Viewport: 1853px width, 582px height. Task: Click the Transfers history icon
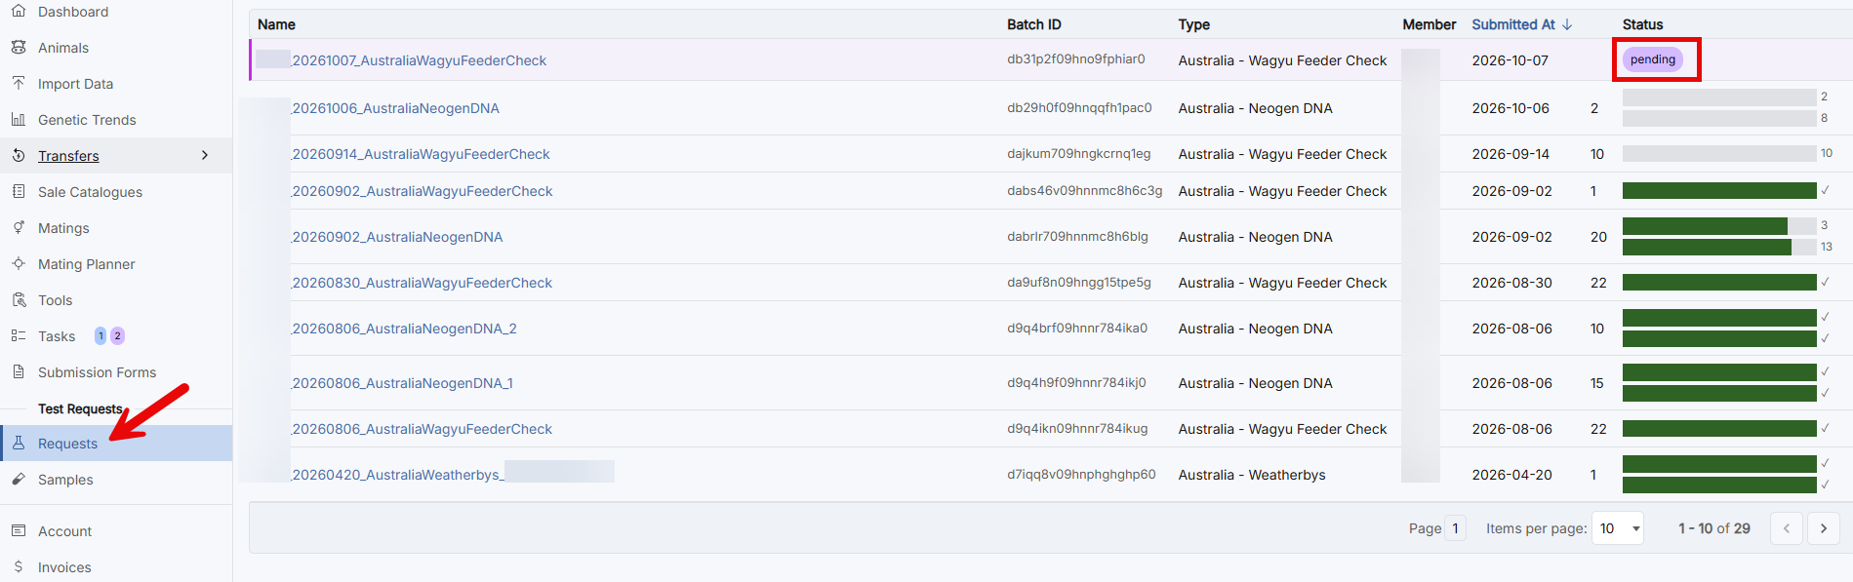pyautogui.click(x=19, y=155)
